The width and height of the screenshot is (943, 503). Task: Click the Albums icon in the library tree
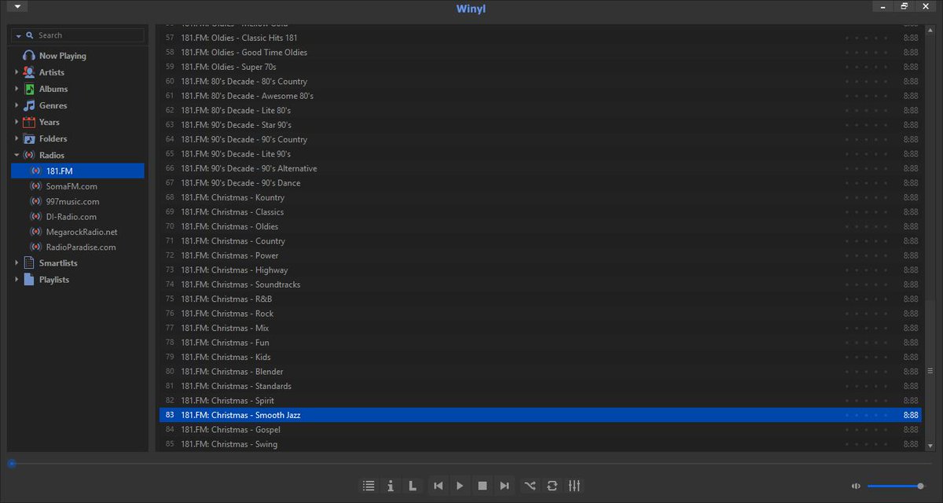[x=29, y=89]
